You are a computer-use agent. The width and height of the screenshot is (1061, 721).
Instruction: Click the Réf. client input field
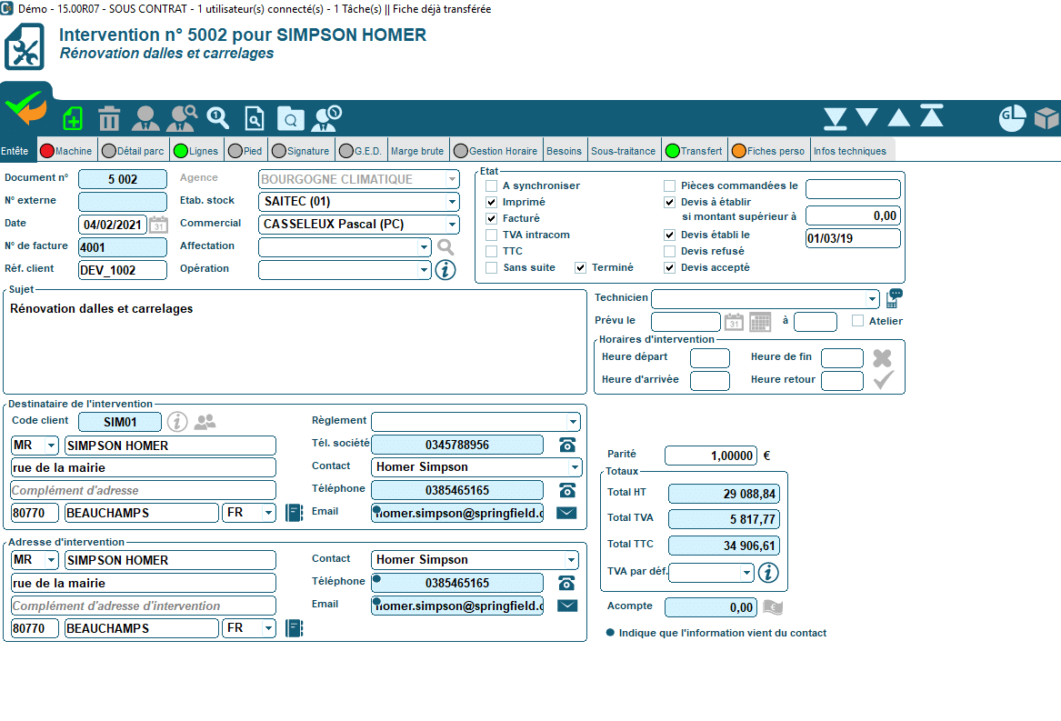pyautogui.click(x=123, y=270)
